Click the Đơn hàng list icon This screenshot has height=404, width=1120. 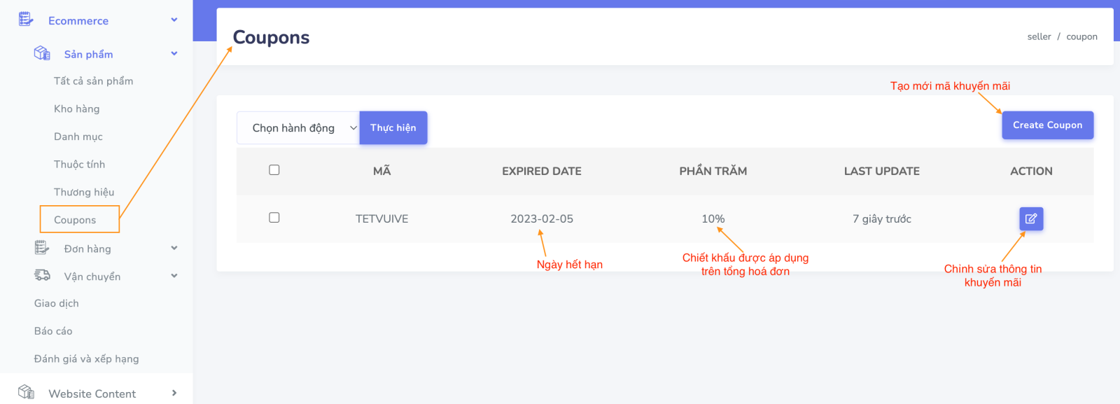coord(42,248)
